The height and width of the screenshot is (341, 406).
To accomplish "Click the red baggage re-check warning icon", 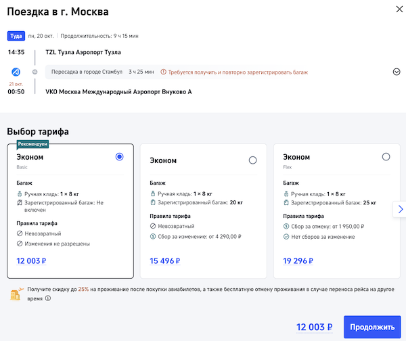I will tap(164, 72).
